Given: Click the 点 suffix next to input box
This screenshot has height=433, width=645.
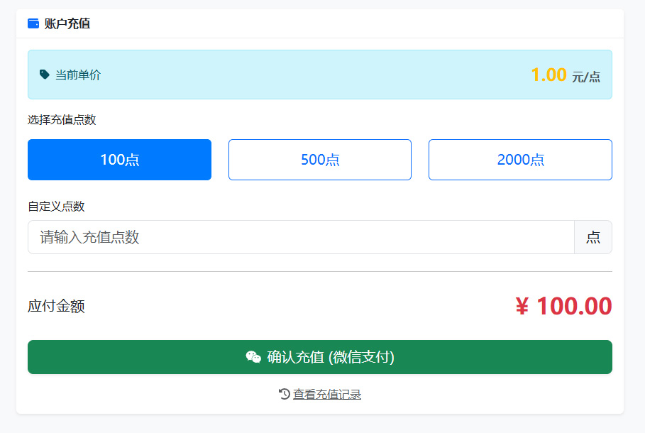Looking at the screenshot, I should [x=593, y=237].
